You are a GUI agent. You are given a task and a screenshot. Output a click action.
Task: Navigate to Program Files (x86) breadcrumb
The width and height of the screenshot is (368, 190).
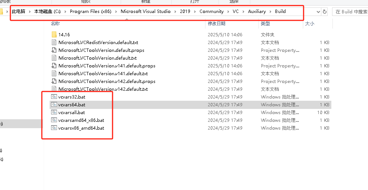click(x=91, y=11)
